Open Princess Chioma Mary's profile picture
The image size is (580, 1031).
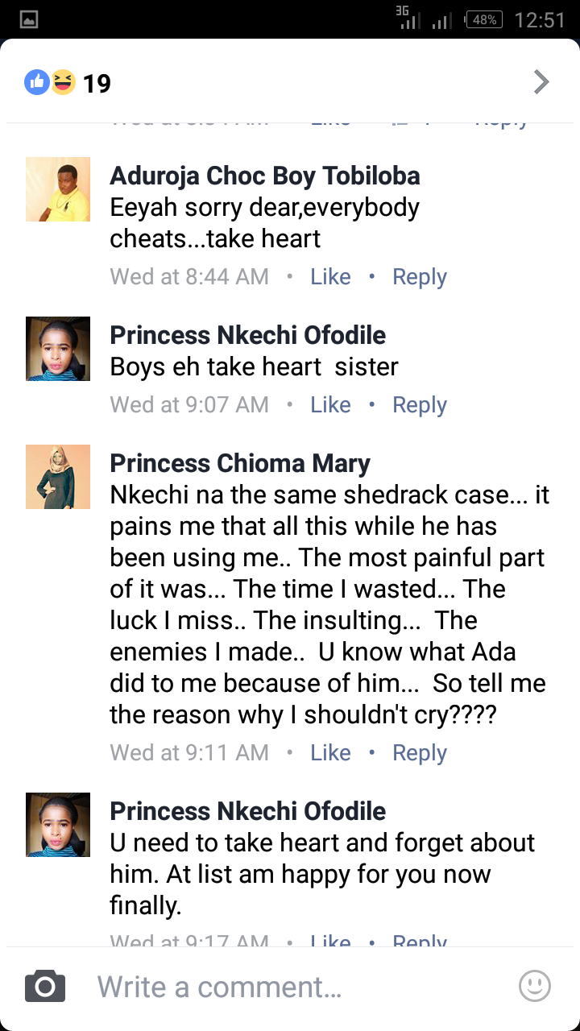tap(58, 477)
